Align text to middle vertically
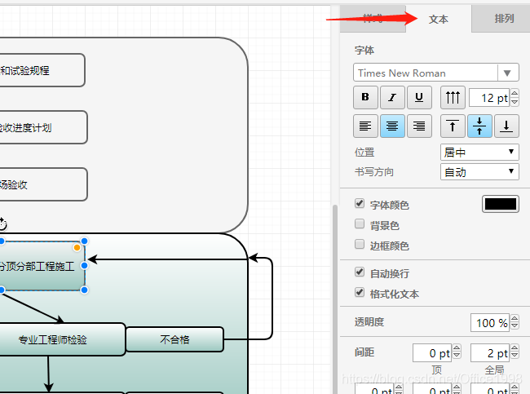530x394 pixels. point(479,126)
